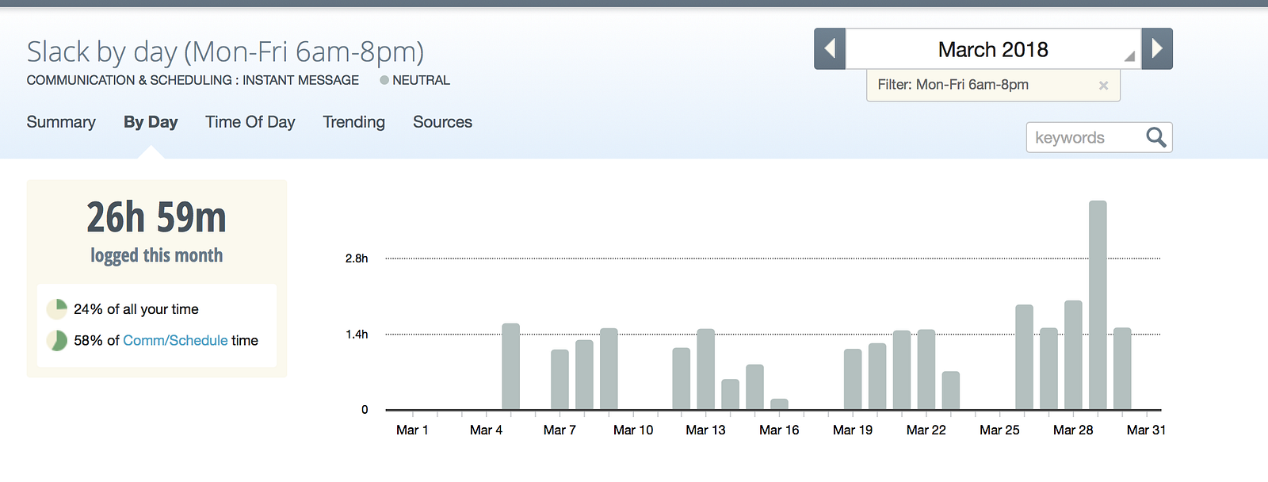Switch to the Summary tab
This screenshot has width=1268, height=482.
(x=61, y=122)
